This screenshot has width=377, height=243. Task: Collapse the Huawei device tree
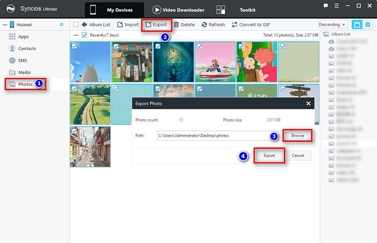point(4,25)
